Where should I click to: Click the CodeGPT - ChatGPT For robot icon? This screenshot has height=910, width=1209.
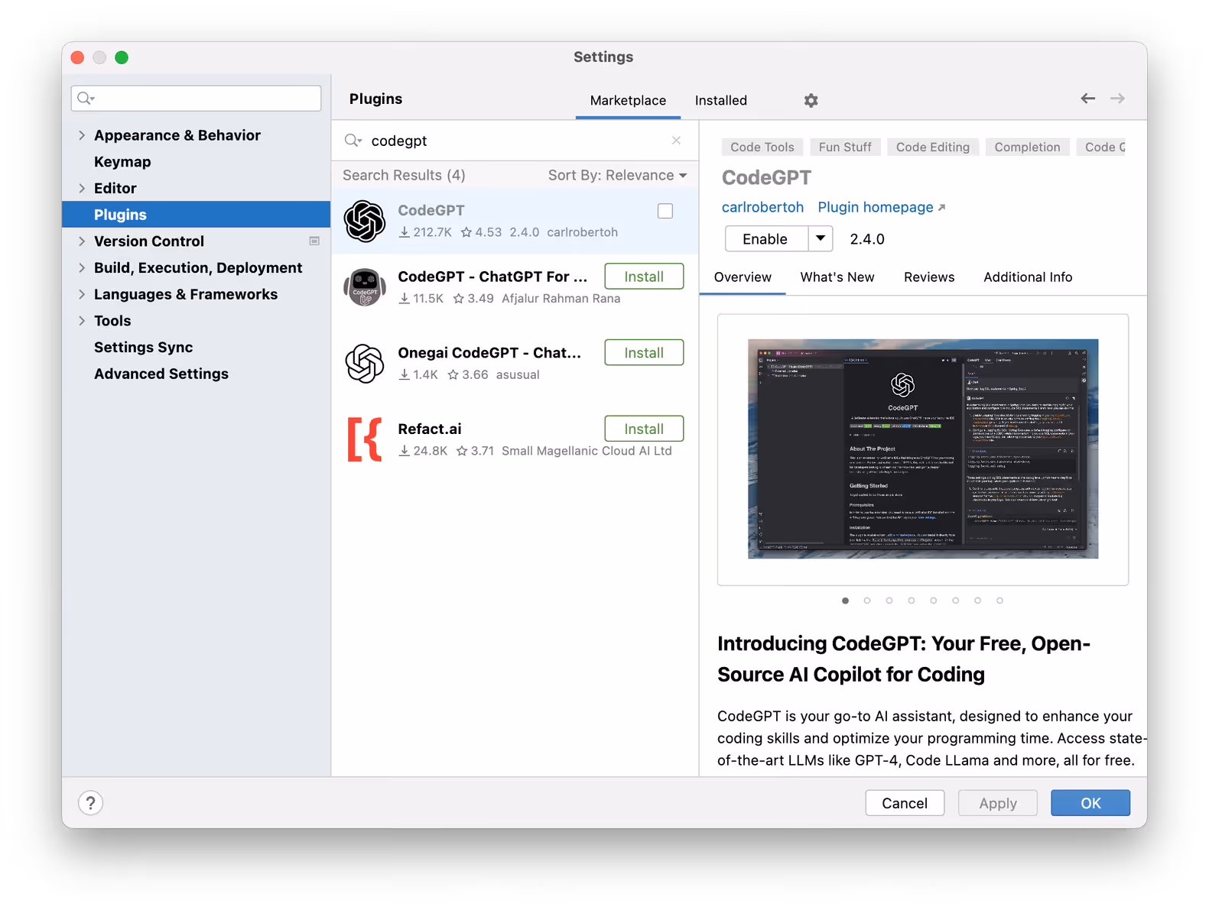pos(365,287)
